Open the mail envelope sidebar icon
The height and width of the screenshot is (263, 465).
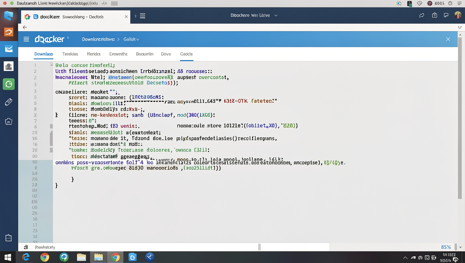tap(9, 49)
